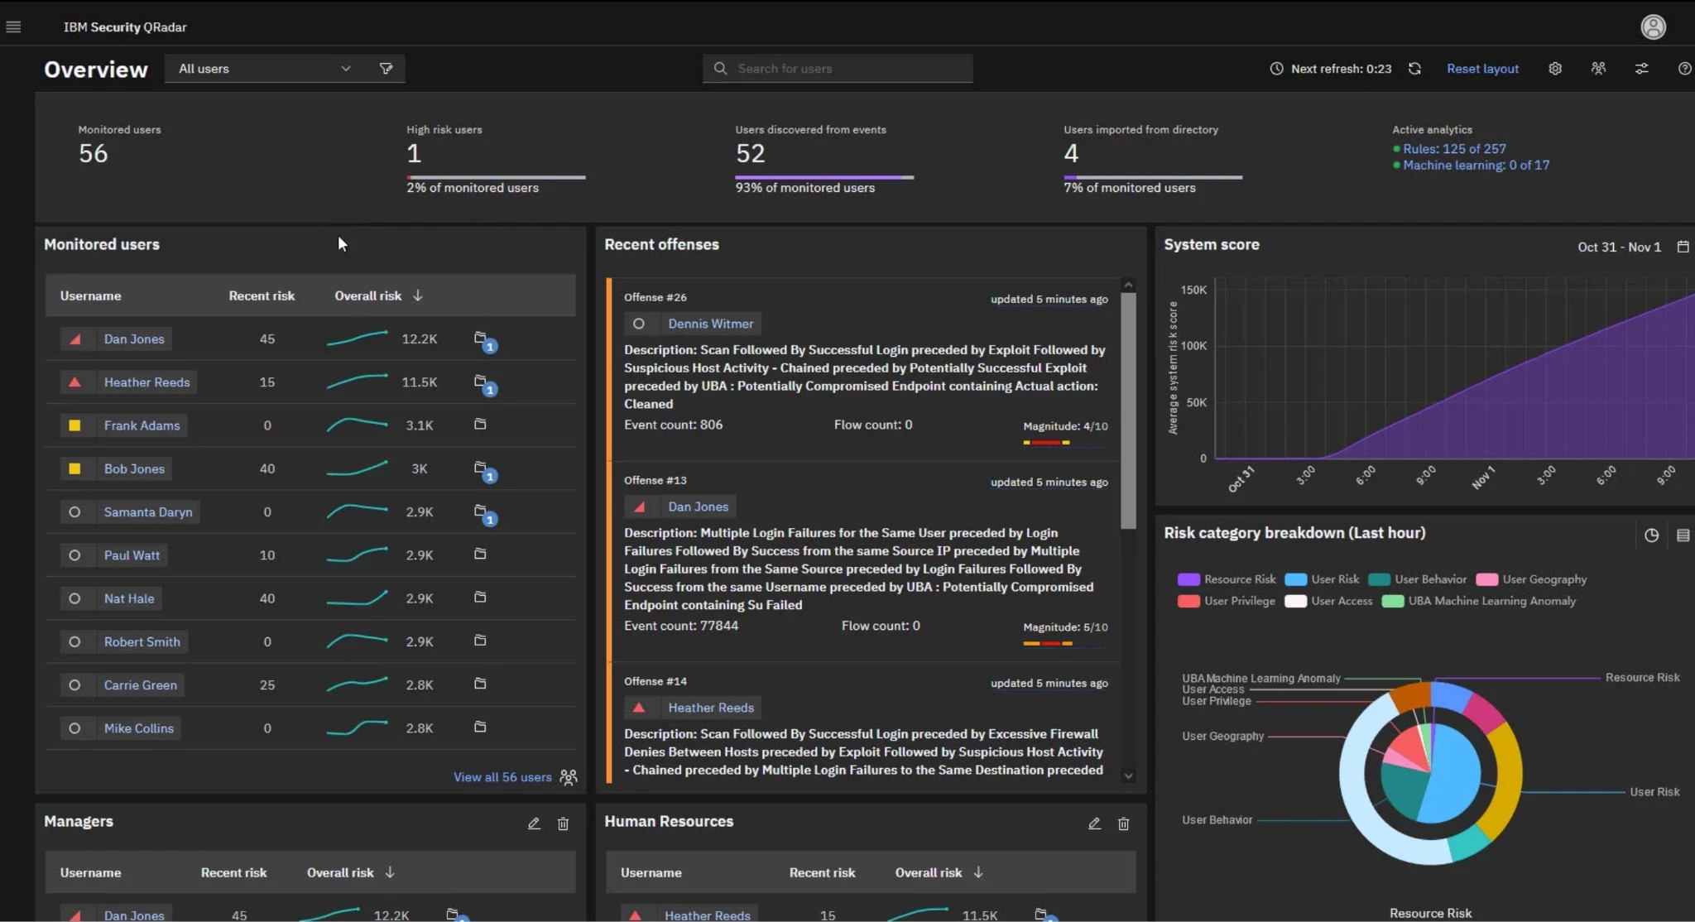Open the customize sliders icon in header
The width and height of the screenshot is (1695, 922).
1641,69
